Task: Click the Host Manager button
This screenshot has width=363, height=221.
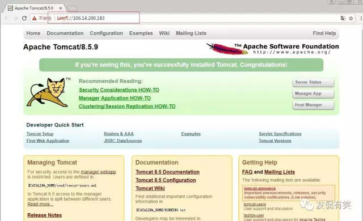Action: tap(313, 105)
